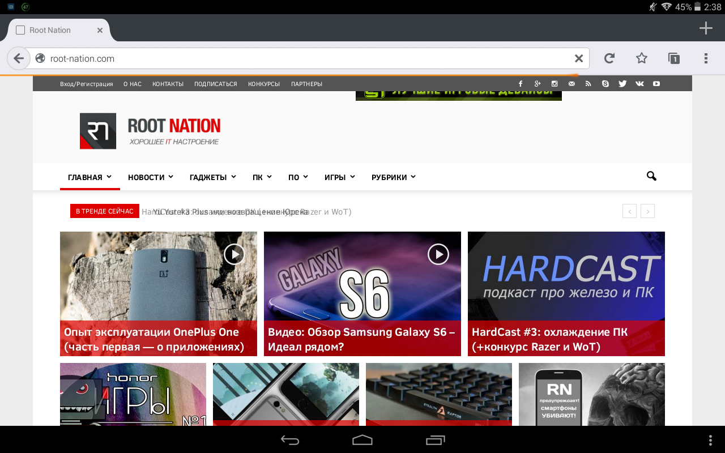Reload the page with the refresh icon
Viewport: 725px width, 453px height.
tap(609, 58)
